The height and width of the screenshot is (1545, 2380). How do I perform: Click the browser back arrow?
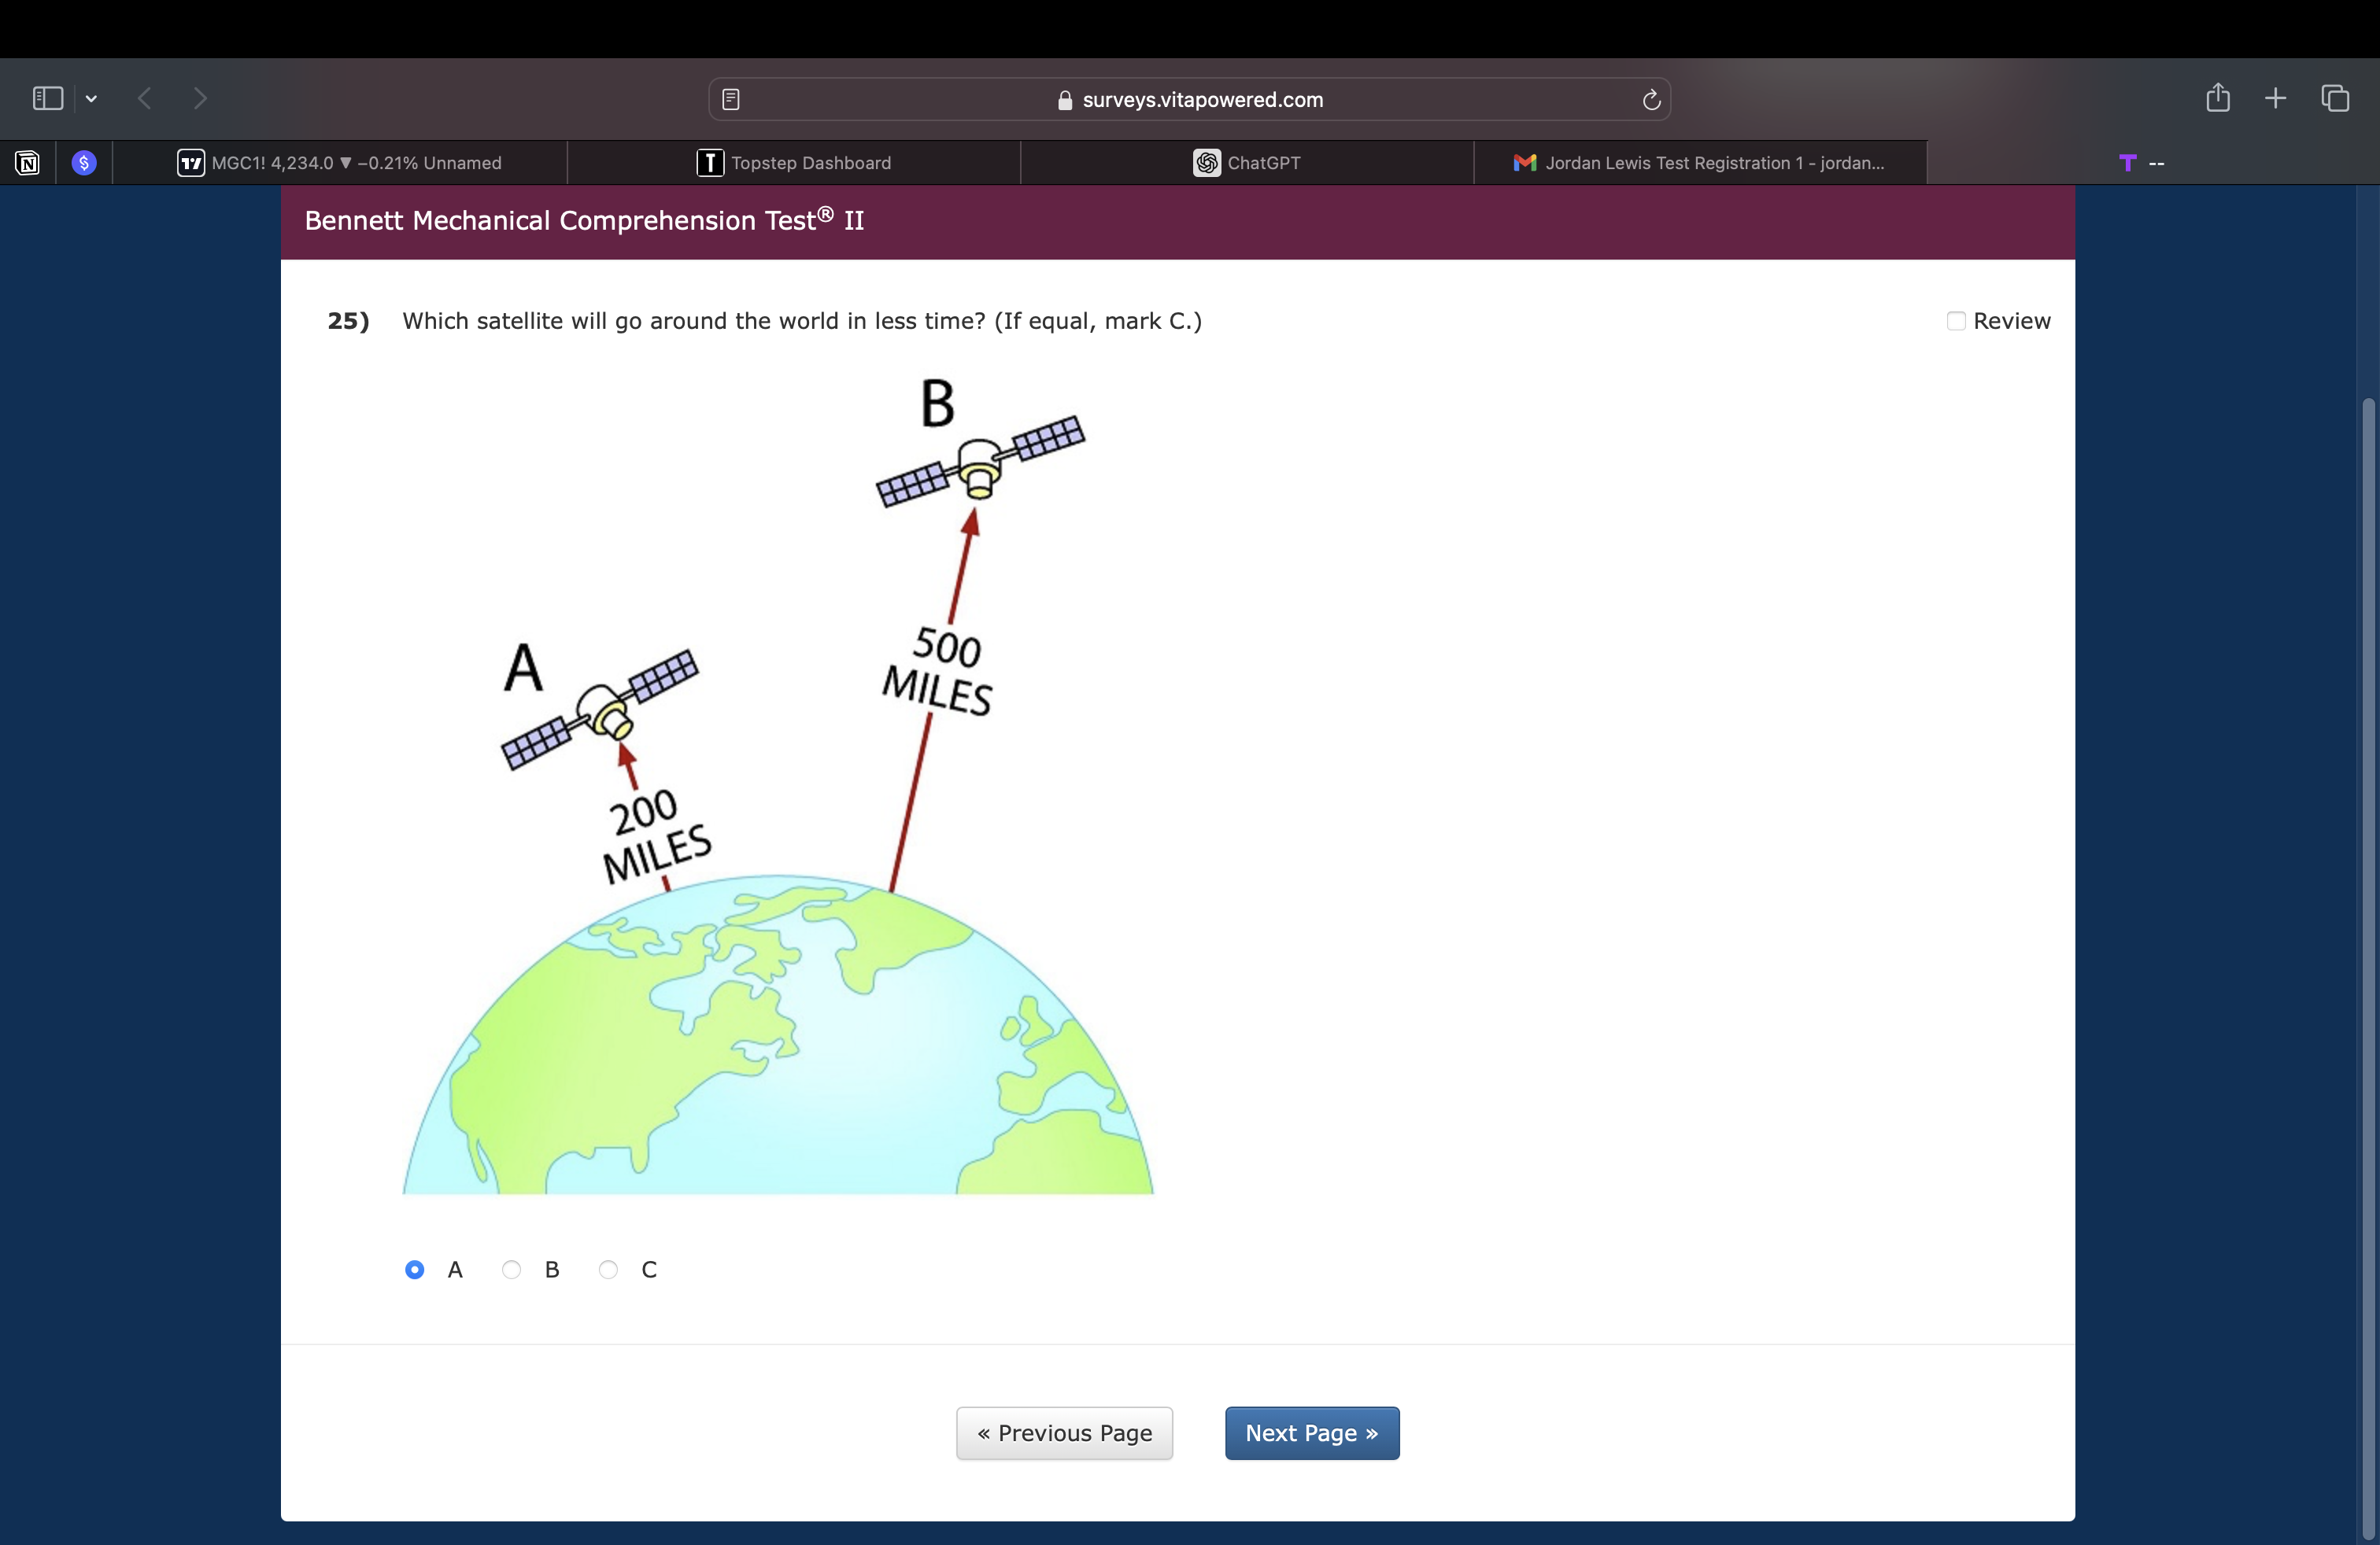(145, 98)
